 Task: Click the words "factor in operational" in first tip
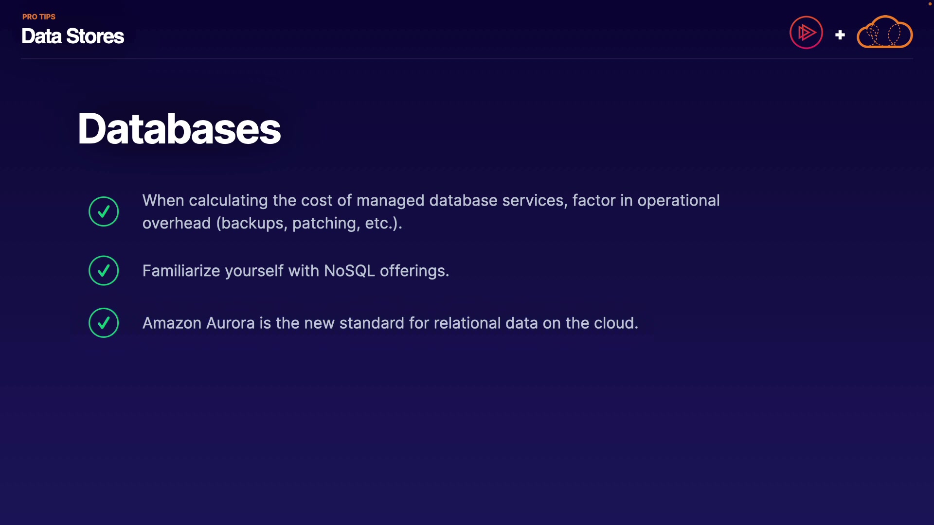click(x=646, y=200)
